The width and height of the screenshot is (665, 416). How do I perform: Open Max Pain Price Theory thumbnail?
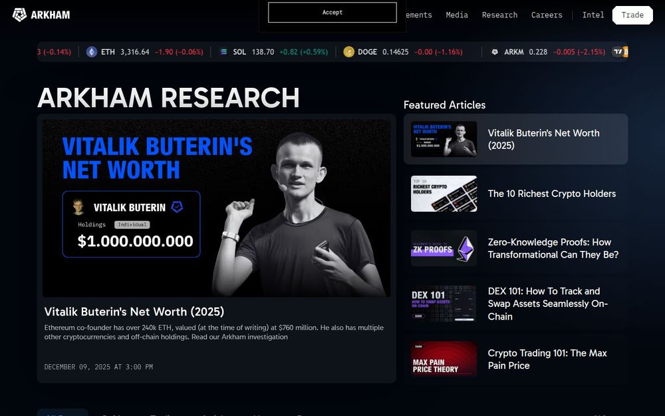pos(444,359)
